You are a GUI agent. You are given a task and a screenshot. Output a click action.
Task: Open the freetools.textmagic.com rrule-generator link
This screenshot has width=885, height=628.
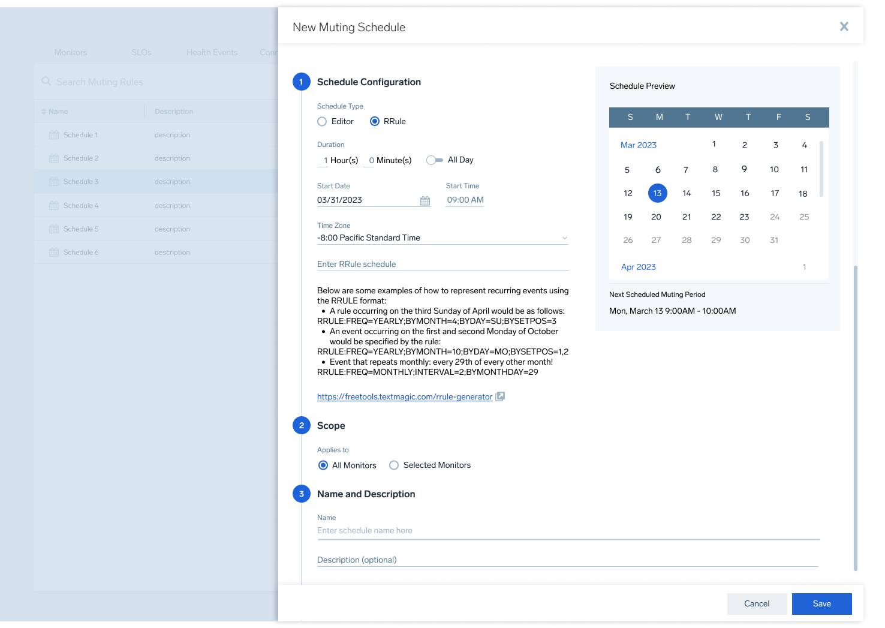tap(404, 396)
